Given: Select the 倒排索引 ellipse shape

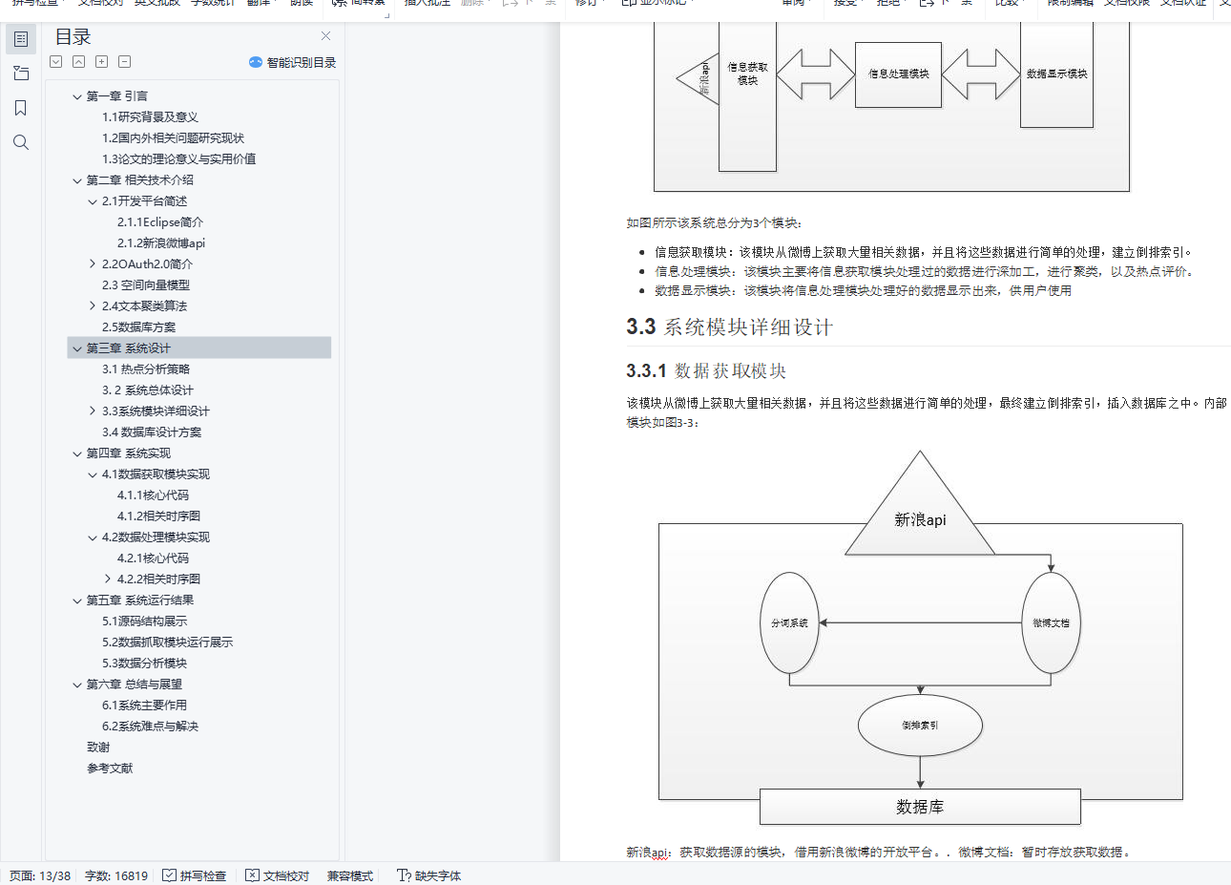Looking at the screenshot, I should pyautogui.click(x=920, y=726).
